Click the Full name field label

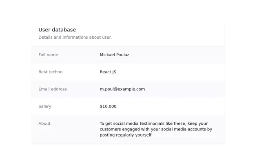point(48,55)
